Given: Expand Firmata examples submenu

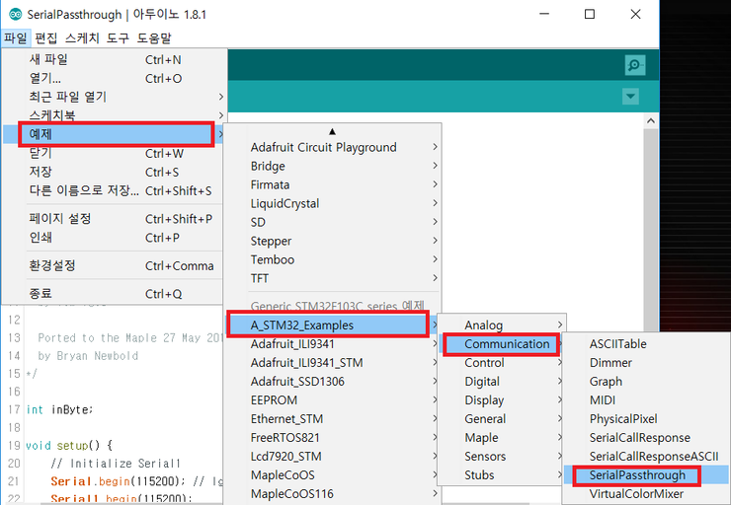Looking at the screenshot, I should [x=332, y=184].
